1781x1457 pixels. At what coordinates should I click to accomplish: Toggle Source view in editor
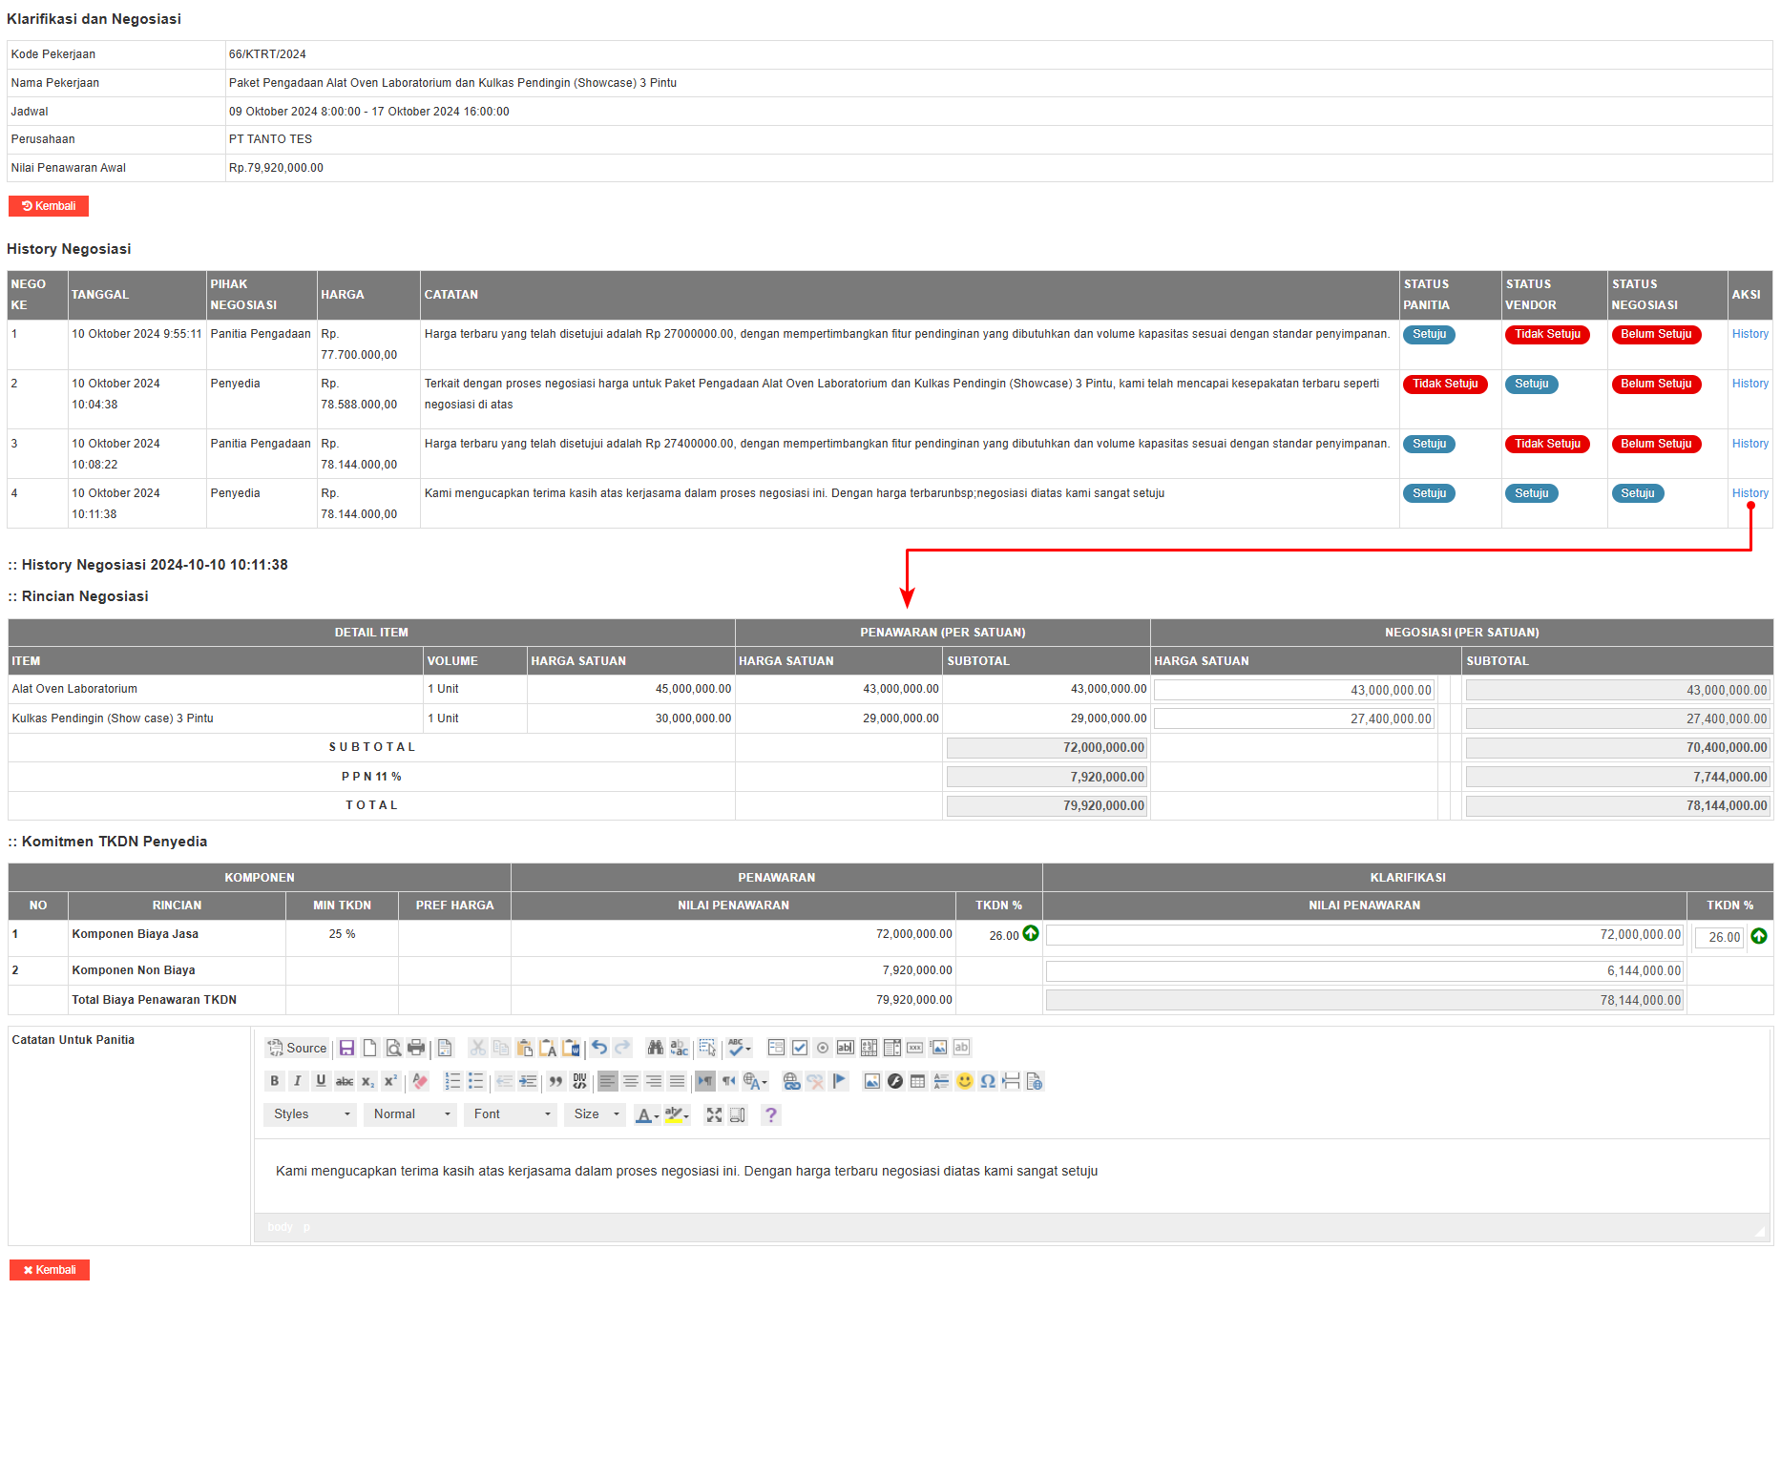(x=297, y=1048)
